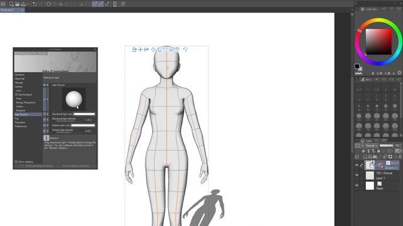403x226 pixels.
Task: Click the mobile device icon in command bar
Action: (115, 4)
